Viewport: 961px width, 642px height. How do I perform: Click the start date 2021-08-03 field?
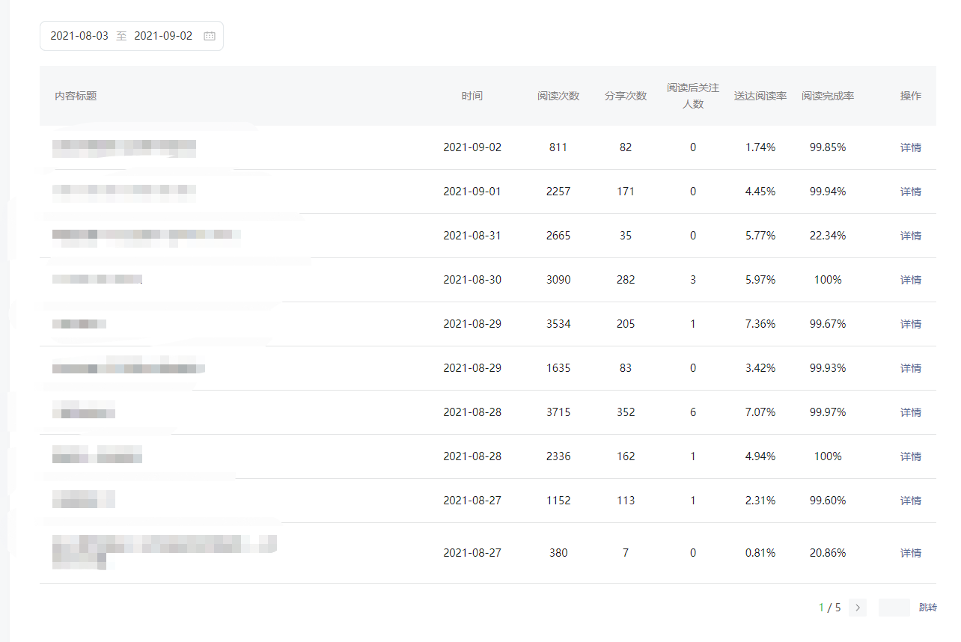[x=79, y=36]
